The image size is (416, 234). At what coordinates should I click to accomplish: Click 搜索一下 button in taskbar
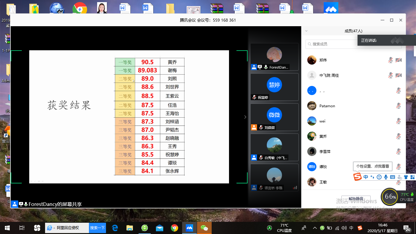[x=97, y=228]
